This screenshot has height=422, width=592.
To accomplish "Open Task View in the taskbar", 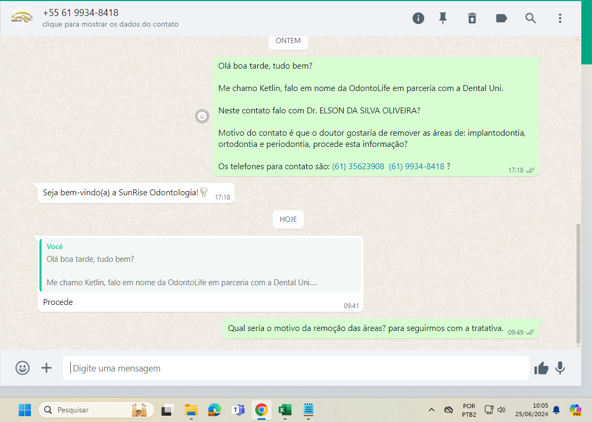I will click(x=167, y=410).
